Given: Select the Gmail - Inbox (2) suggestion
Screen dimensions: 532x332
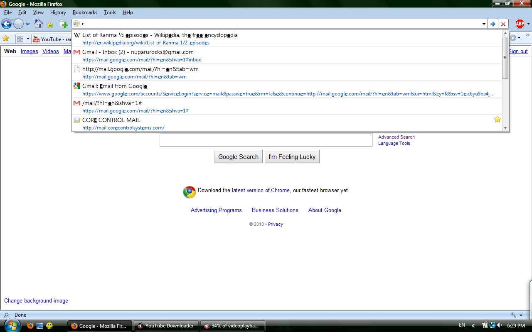Looking at the screenshot, I should click(287, 55).
